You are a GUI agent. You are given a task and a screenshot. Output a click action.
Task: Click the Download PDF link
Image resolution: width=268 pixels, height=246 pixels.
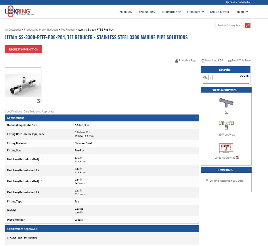pos(214,61)
